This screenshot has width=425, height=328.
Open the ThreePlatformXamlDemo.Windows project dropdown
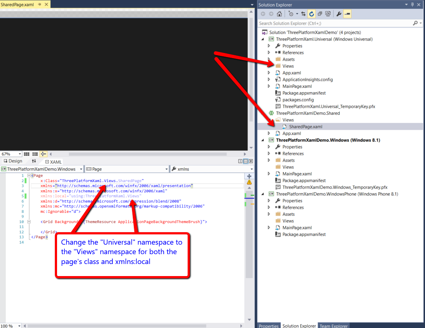click(x=81, y=169)
